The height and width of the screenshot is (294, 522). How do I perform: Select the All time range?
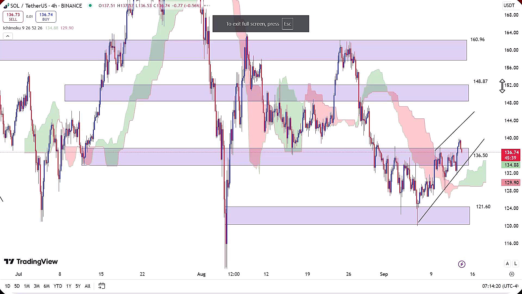point(87,286)
